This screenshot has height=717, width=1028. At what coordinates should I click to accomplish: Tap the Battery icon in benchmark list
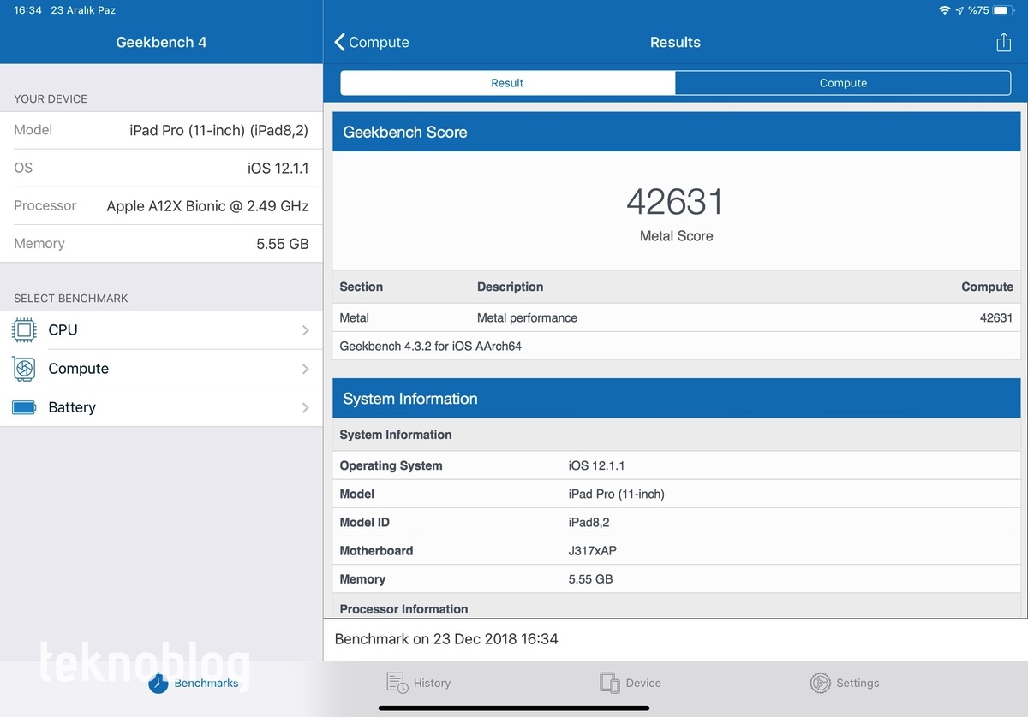pyautogui.click(x=25, y=407)
